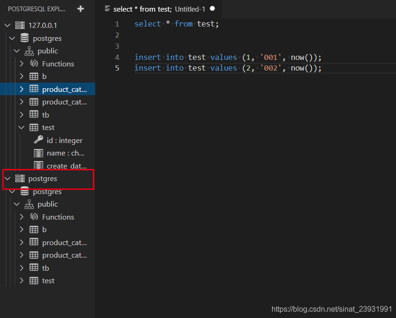Click the key icon beside id : integer
This screenshot has height=318, width=396.
(x=39, y=140)
